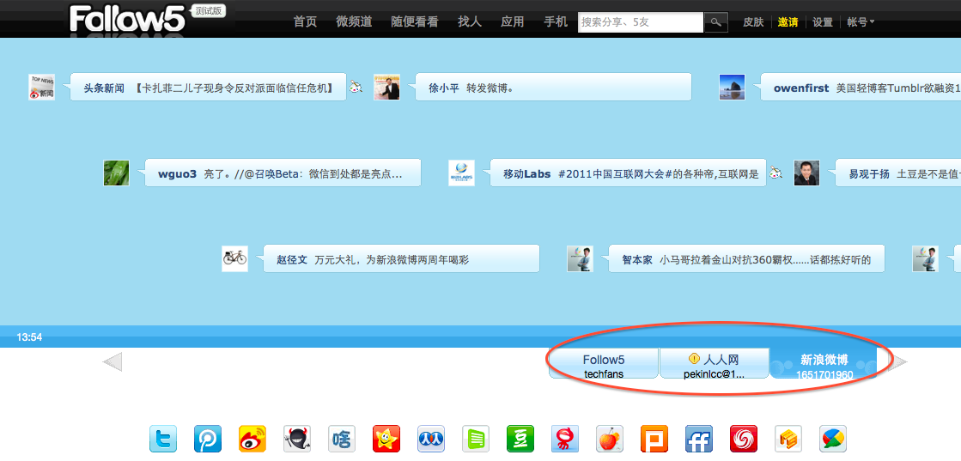The width and height of the screenshot is (961, 461).
Task: Open 随便看看 browse page
Action: pyautogui.click(x=415, y=21)
